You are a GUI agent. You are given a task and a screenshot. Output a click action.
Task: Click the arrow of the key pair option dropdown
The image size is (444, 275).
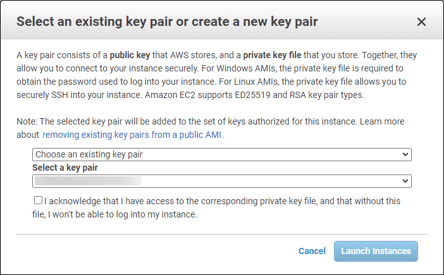coord(405,154)
